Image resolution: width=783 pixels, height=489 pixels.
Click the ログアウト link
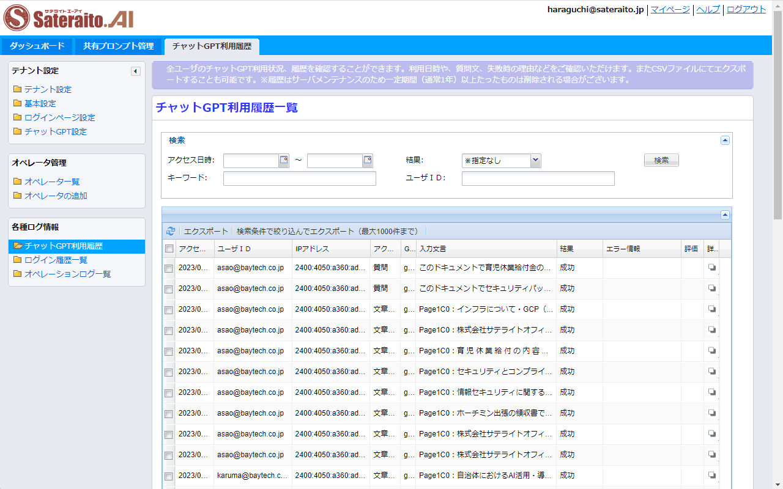click(746, 9)
